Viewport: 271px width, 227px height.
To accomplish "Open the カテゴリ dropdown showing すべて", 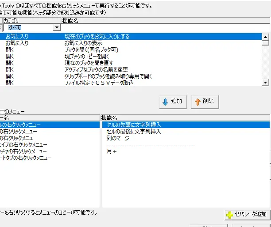I will (56, 27).
